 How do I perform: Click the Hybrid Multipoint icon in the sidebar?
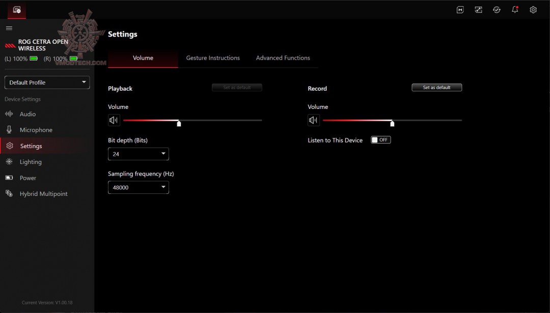pos(9,193)
